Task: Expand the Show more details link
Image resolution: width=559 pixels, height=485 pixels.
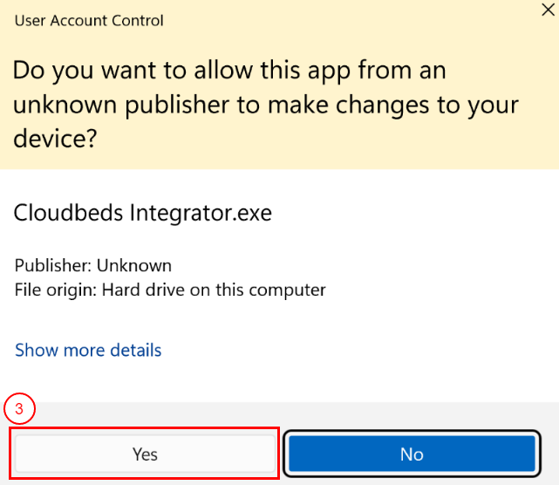Action: point(88,351)
